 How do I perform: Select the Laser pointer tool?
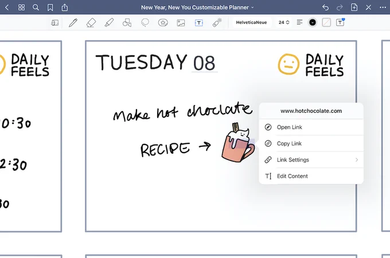(217, 22)
